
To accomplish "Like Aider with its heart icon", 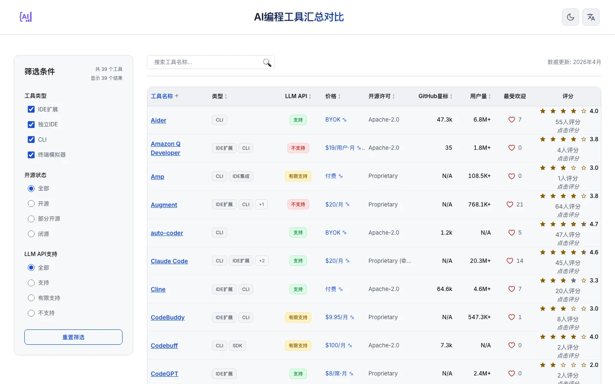I will (512, 119).
